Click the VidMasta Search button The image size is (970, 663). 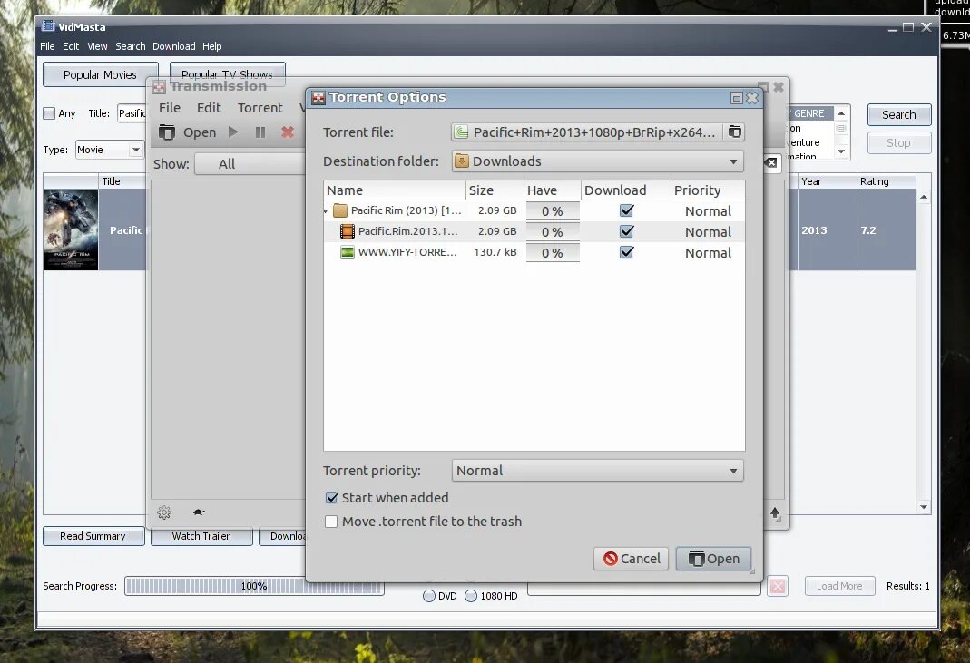click(899, 114)
